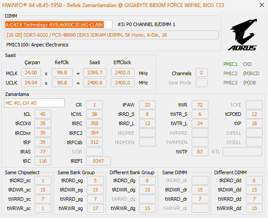This screenshot has height=218, width=268.
Task: Close the HWiNFO memory timings window
Action: click(x=262, y=5)
